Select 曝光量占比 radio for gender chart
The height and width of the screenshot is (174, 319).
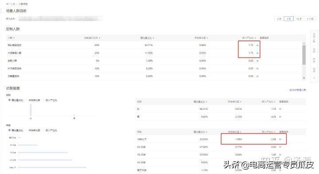[9, 100]
